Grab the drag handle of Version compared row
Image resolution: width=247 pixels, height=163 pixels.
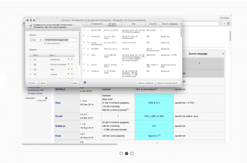[x=30, y=65]
